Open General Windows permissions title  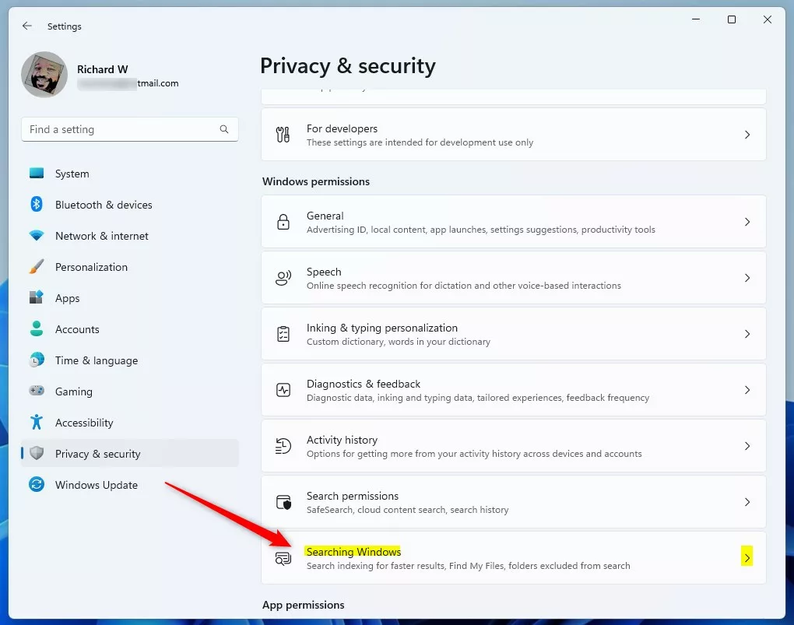325,216
